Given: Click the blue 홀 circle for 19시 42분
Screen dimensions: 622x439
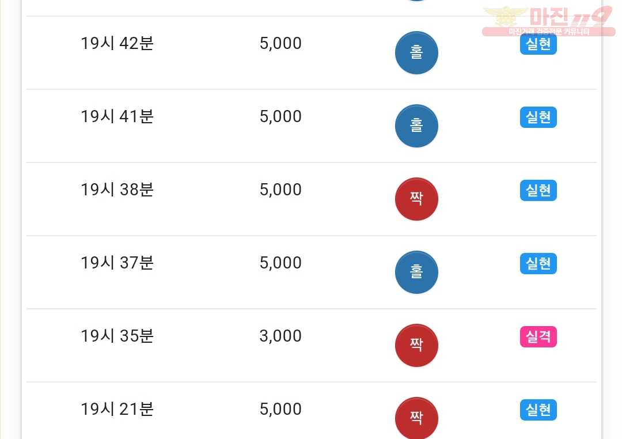Looking at the screenshot, I should (416, 53).
